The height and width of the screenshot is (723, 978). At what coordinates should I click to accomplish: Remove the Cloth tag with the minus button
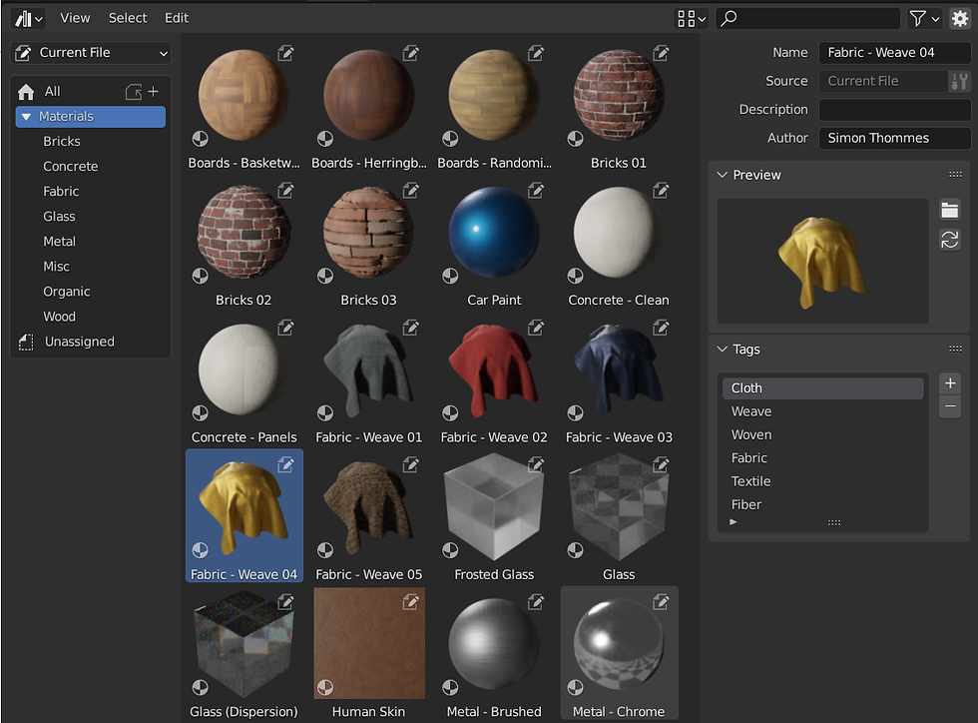pyautogui.click(x=949, y=406)
